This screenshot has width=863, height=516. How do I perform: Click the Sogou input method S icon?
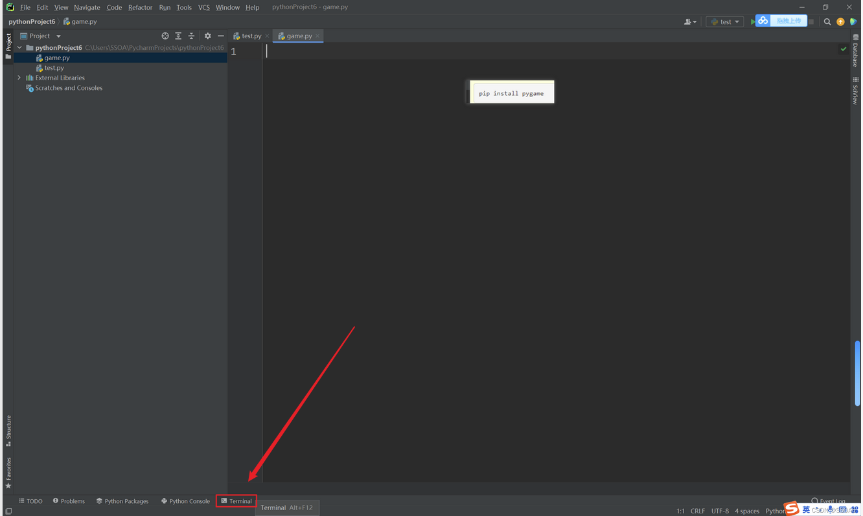click(791, 508)
